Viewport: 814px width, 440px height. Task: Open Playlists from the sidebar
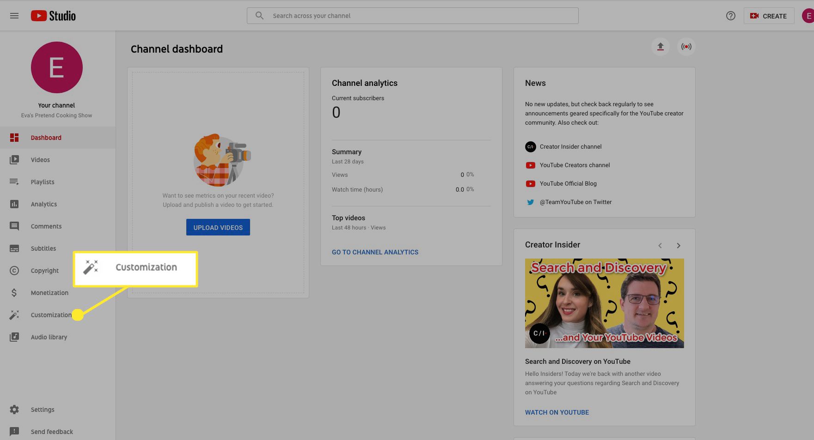coord(58,182)
